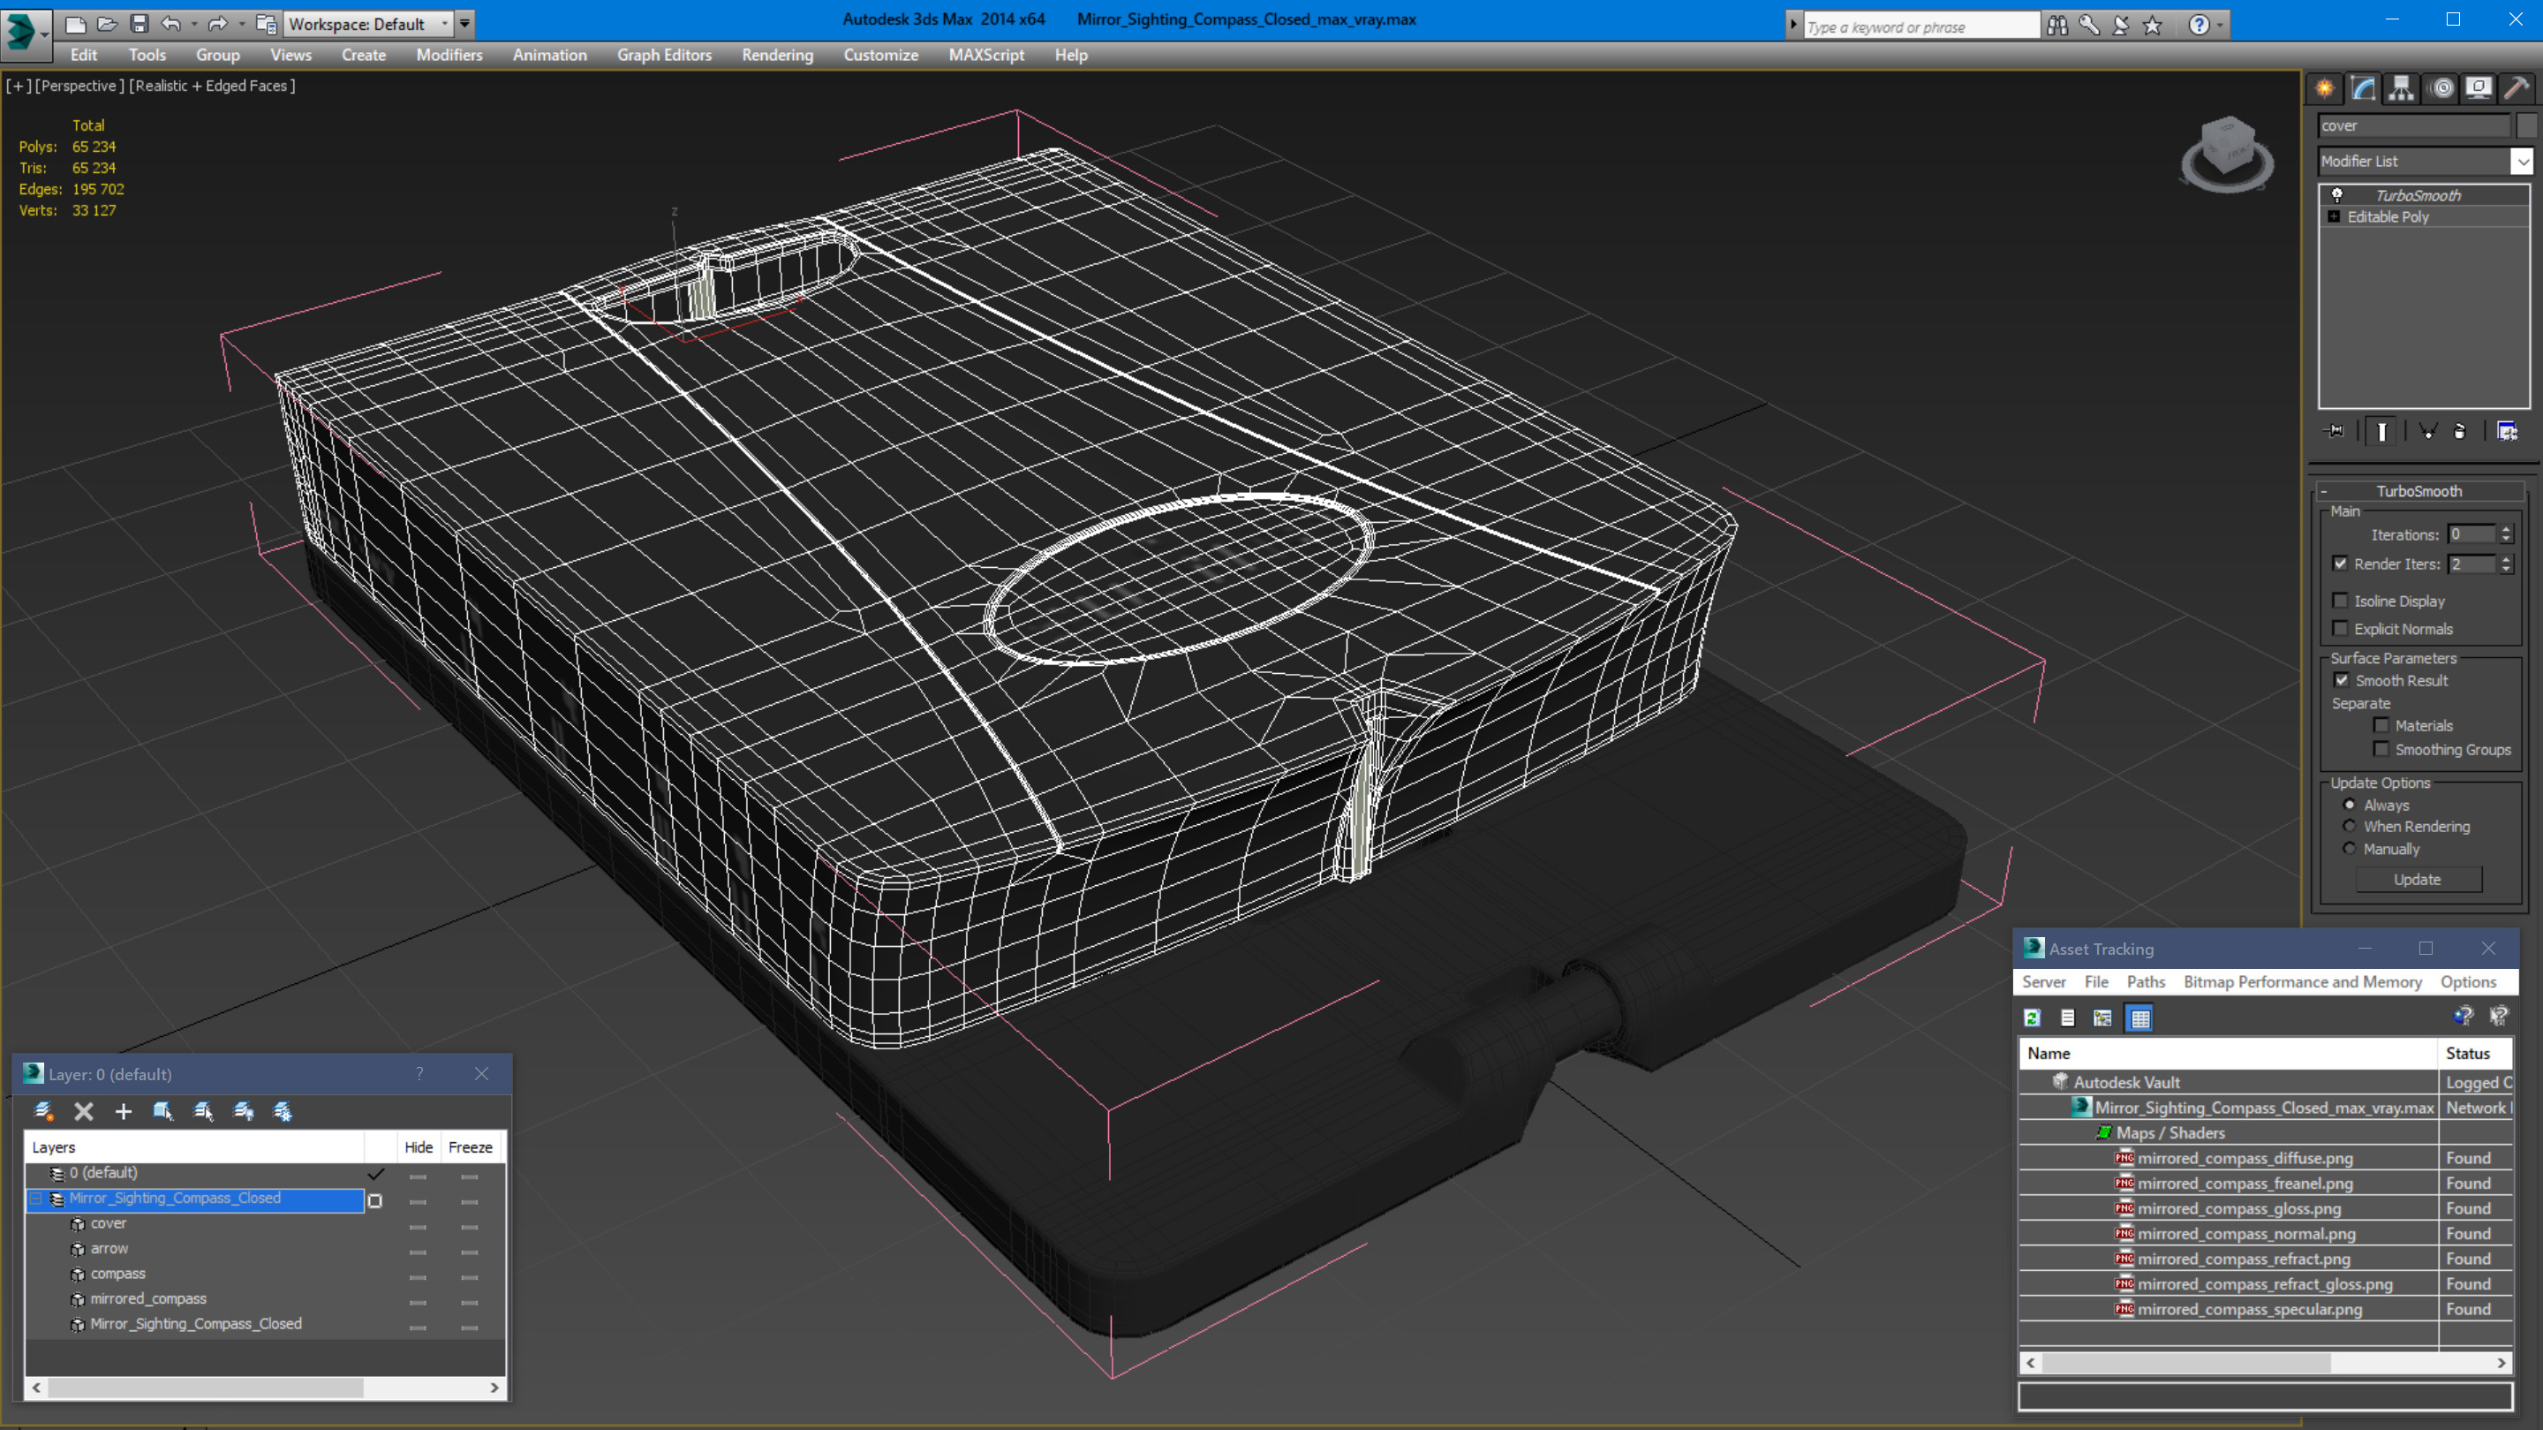Click the star favorites icon in the title bar
Viewport: 2543px width, 1430px height.
click(2153, 26)
